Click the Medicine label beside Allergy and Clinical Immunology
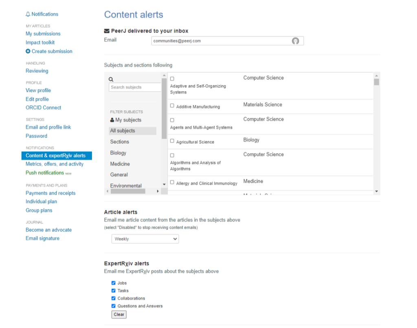The height and width of the screenshot is (328, 417). (253, 181)
